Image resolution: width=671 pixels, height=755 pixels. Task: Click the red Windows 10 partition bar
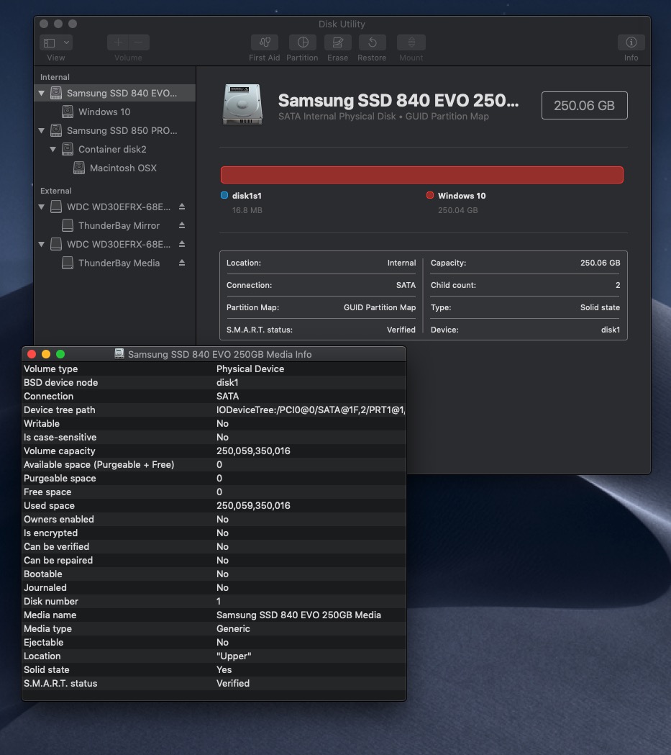click(x=422, y=175)
